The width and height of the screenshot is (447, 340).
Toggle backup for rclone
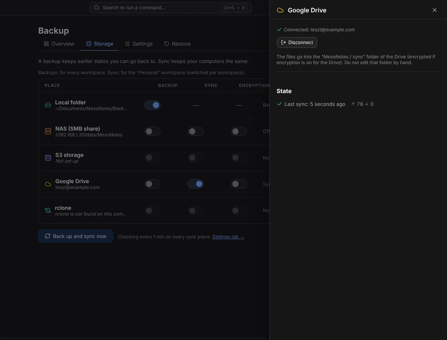(x=152, y=211)
